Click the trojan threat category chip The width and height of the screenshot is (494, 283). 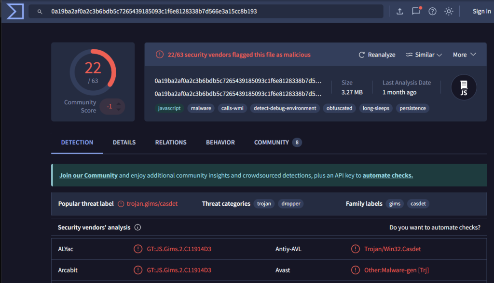coord(264,204)
